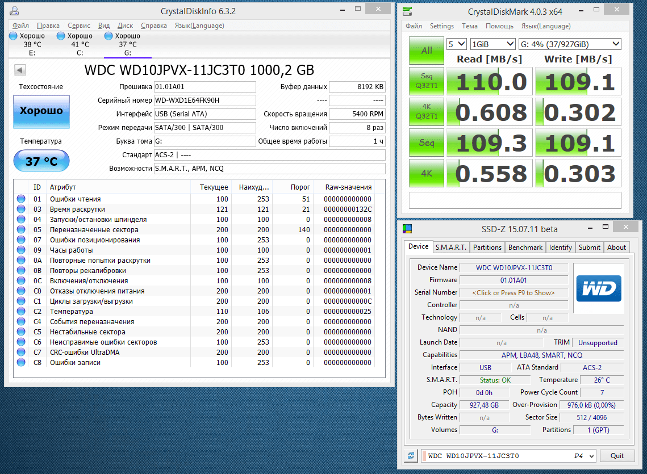
Task: Run all benchmarks with All button
Action: (x=427, y=51)
